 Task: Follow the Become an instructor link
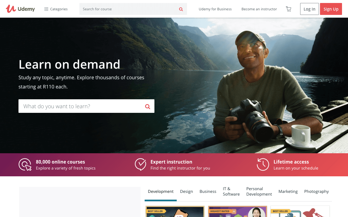(x=259, y=9)
